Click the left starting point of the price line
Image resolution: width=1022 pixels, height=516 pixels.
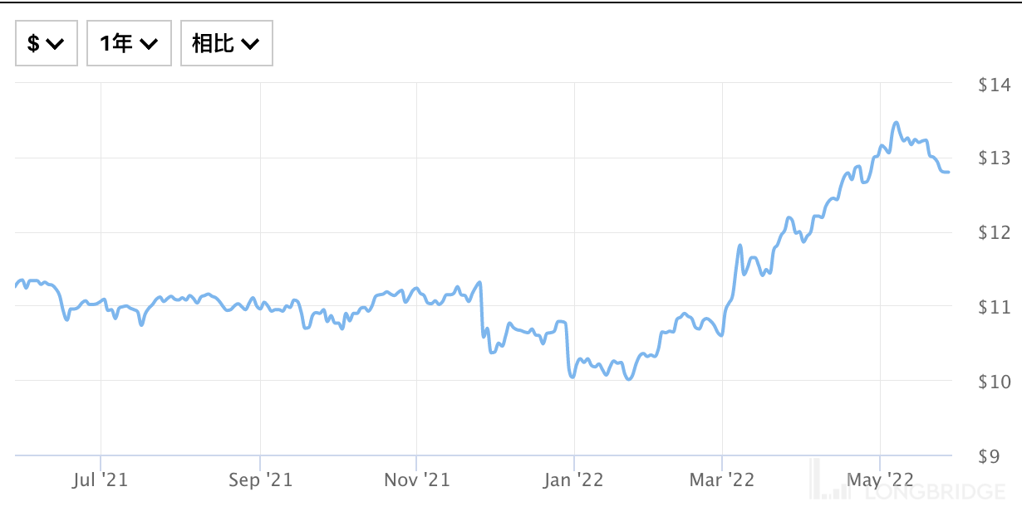[x=17, y=286]
